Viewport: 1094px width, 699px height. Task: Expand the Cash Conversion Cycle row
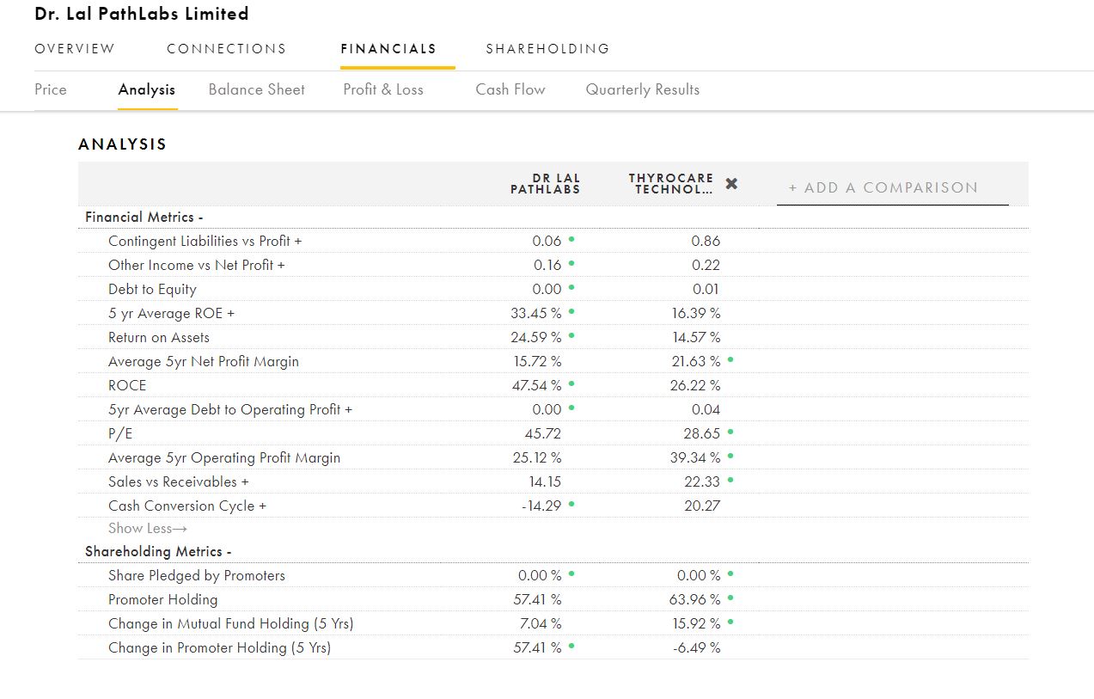pos(186,506)
